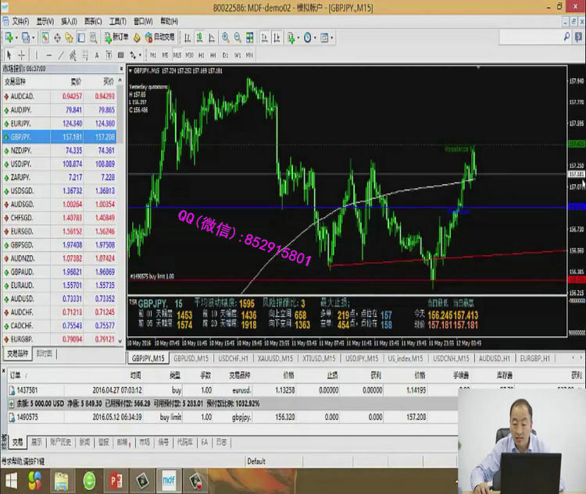Screen dimensions: 586x494
Task: Switch chart to M15 timeframe
Action: click(177, 55)
